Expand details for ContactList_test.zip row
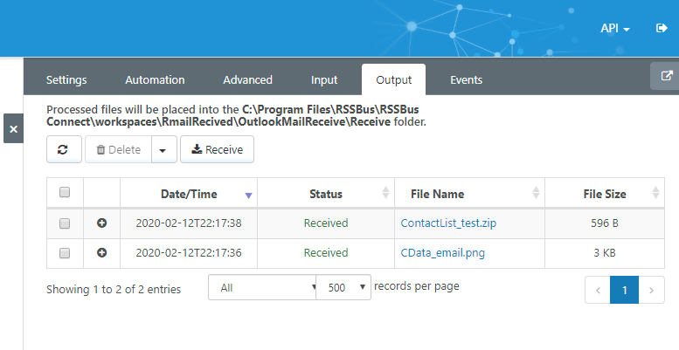679x350 pixels. pos(101,223)
